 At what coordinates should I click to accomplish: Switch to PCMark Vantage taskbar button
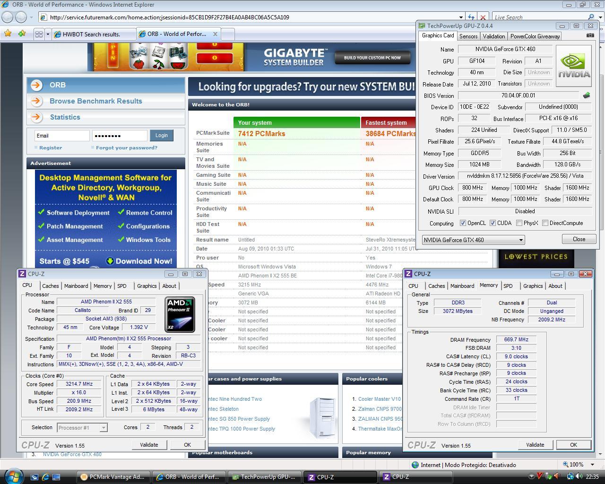(x=113, y=477)
